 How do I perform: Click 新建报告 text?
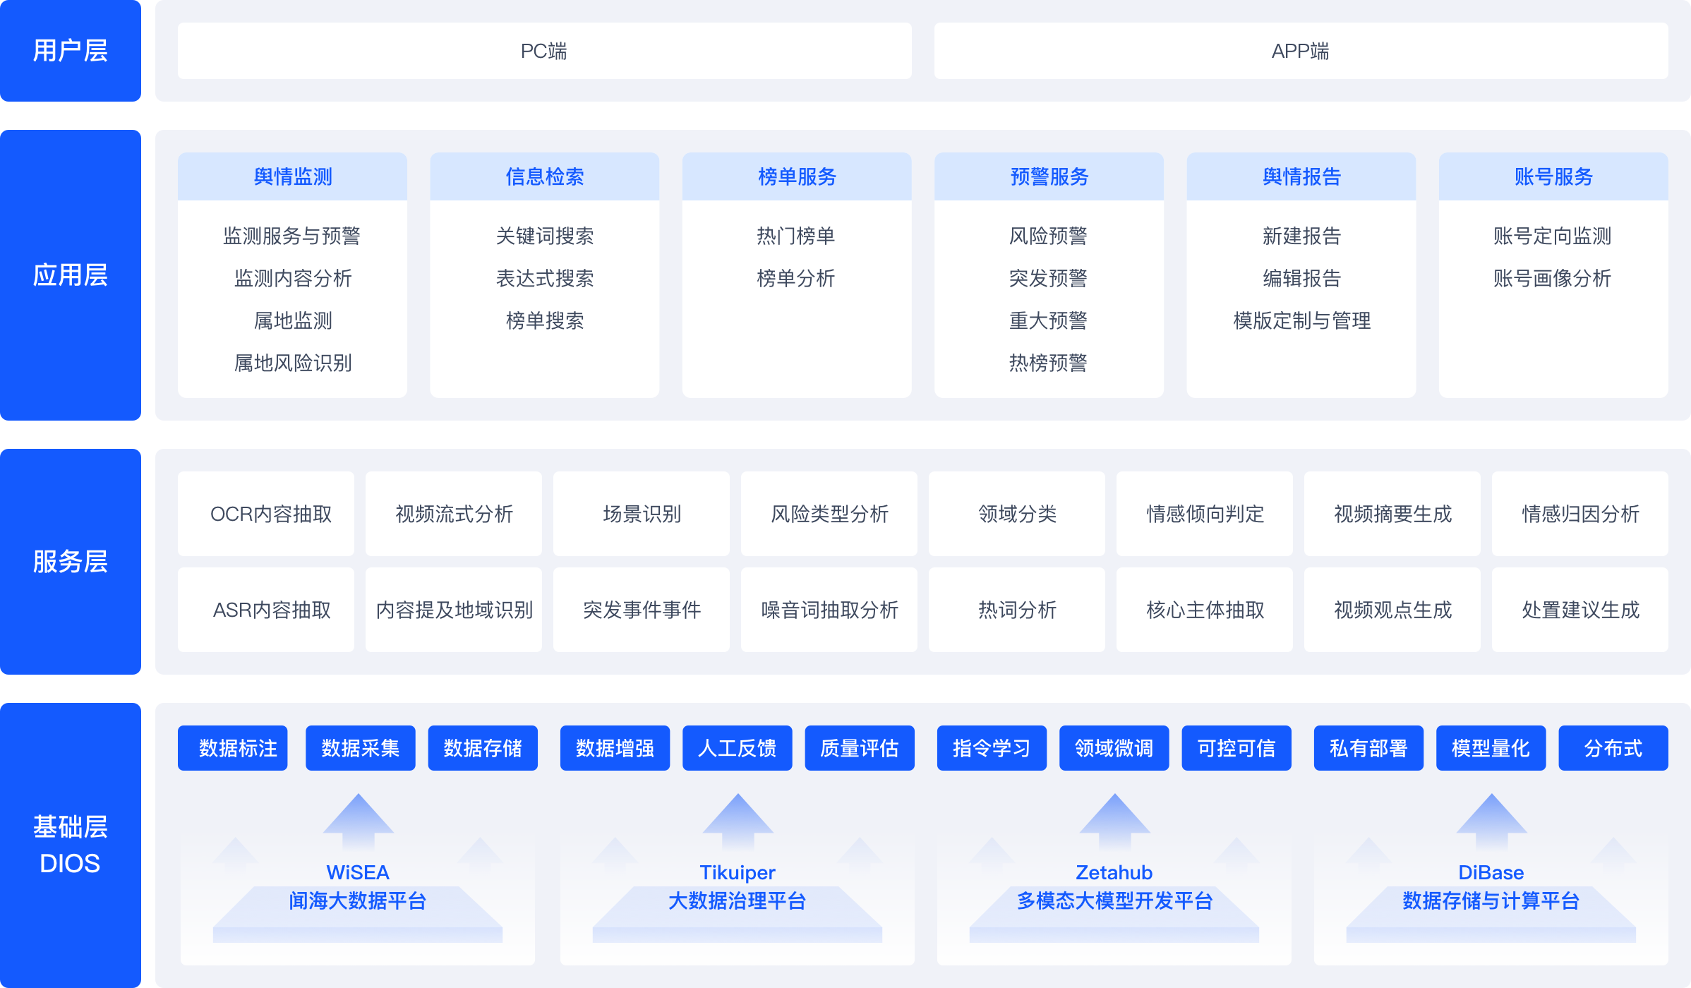pyautogui.click(x=1301, y=236)
